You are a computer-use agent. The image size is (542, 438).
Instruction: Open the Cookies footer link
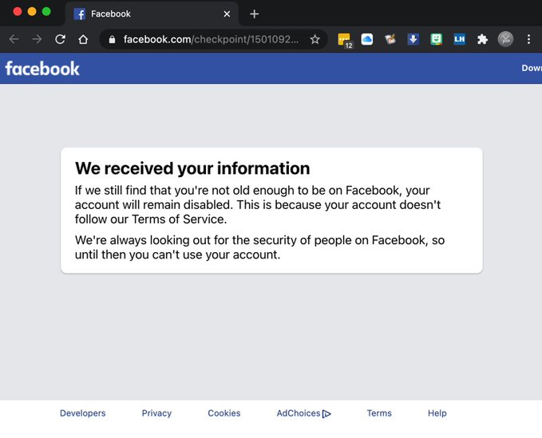[224, 413]
